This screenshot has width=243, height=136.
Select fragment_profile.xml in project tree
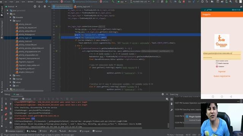[x=27, y=69]
